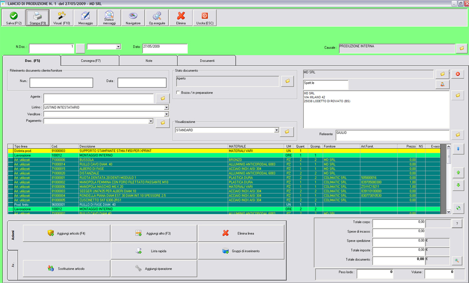
Task: Clear customer with red circle X icon
Action: coord(458,74)
